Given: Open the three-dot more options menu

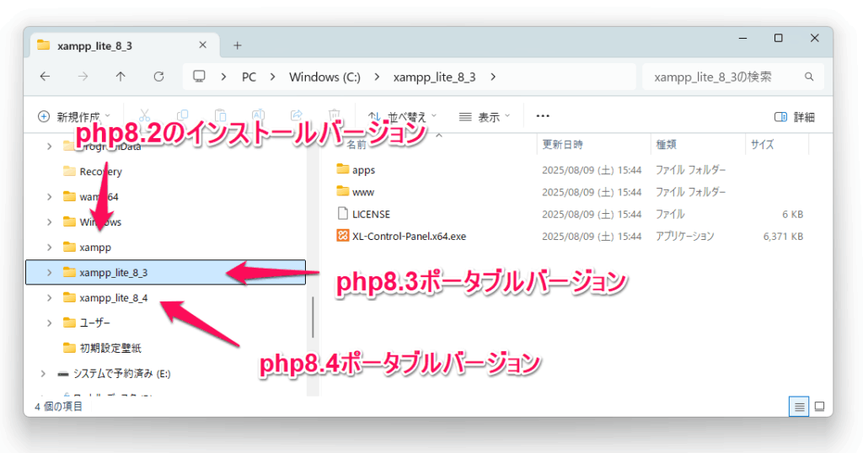Looking at the screenshot, I should point(543,116).
